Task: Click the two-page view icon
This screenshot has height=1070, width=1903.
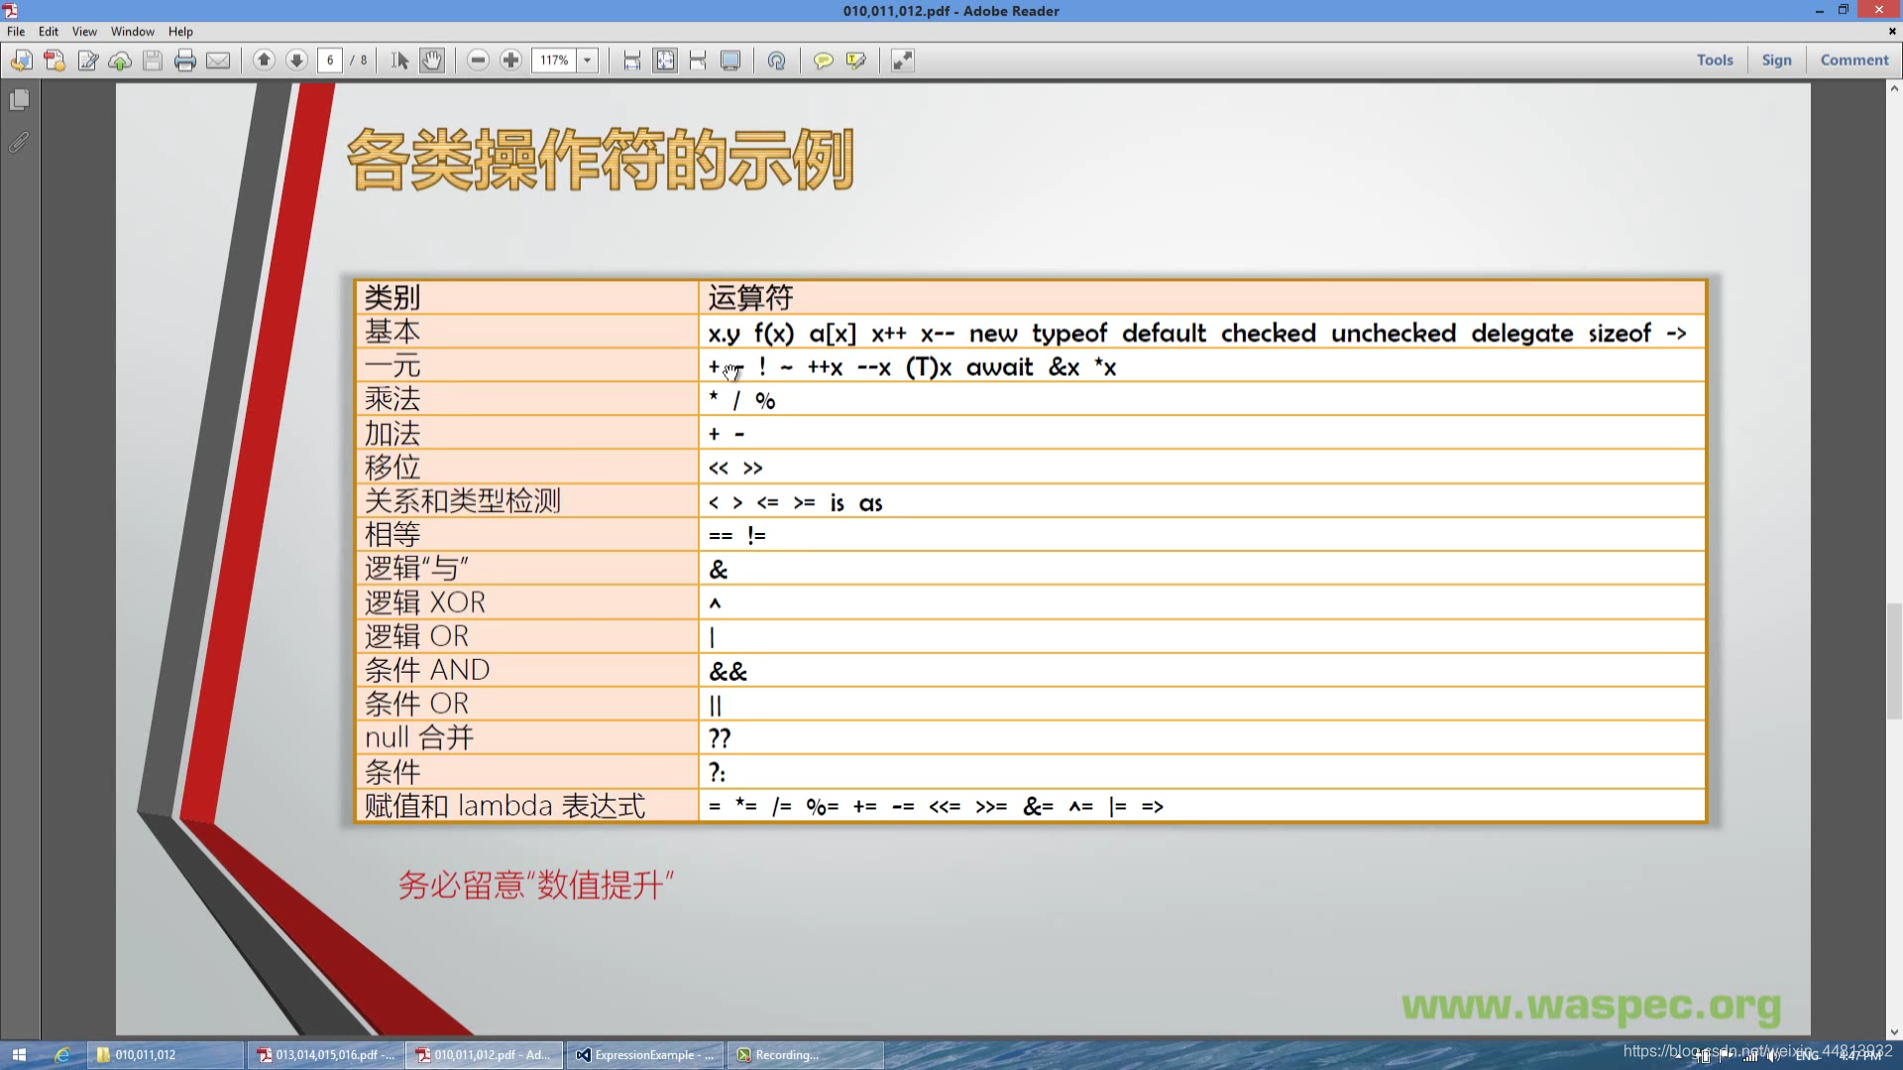Action: pyautogui.click(x=698, y=60)
